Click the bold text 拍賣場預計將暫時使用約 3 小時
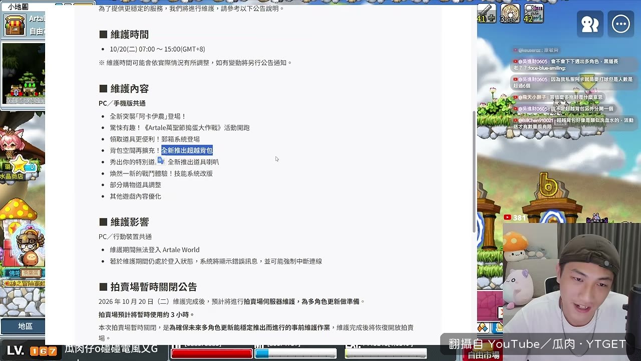Viewport: 641px width, 361px height. click(x=146, y=315)
